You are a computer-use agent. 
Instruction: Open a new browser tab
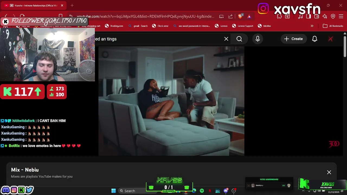tap(72, 5)
